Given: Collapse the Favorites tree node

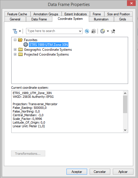Looking at the screenshot, I should point(15,40).
